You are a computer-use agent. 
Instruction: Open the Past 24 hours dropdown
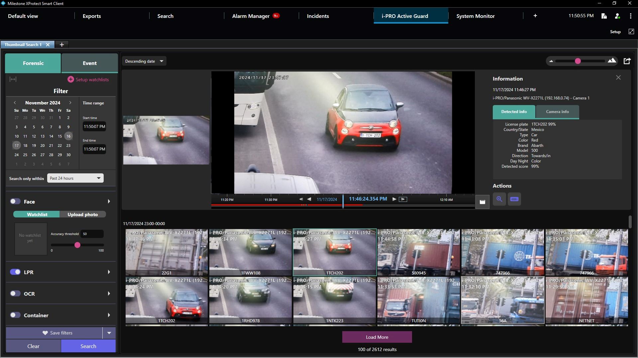[x=75, y=178]
